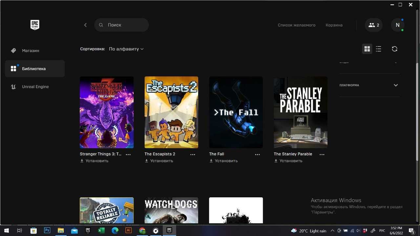The image size is (420, 236).
Task: Open the N profile avatar menu
Action: 398,25
